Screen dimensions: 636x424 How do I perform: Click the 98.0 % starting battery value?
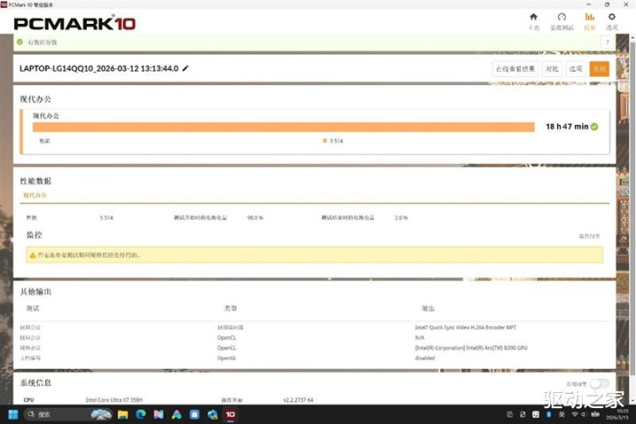tap(255, 218)
